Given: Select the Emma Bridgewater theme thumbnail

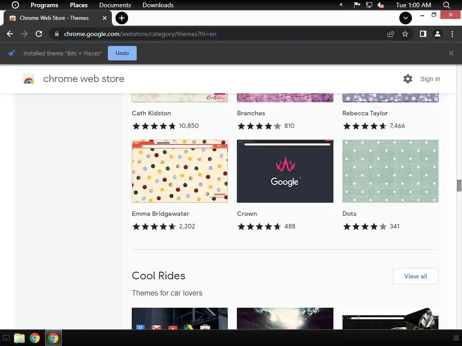Looking at the screenshot, I should tap(180, 171).
